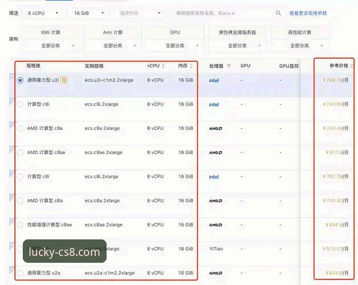Click the ecs.c8a.2xlarge instance name
The height and width of the screenshot is (285, 358).
(x=102, y=201)
